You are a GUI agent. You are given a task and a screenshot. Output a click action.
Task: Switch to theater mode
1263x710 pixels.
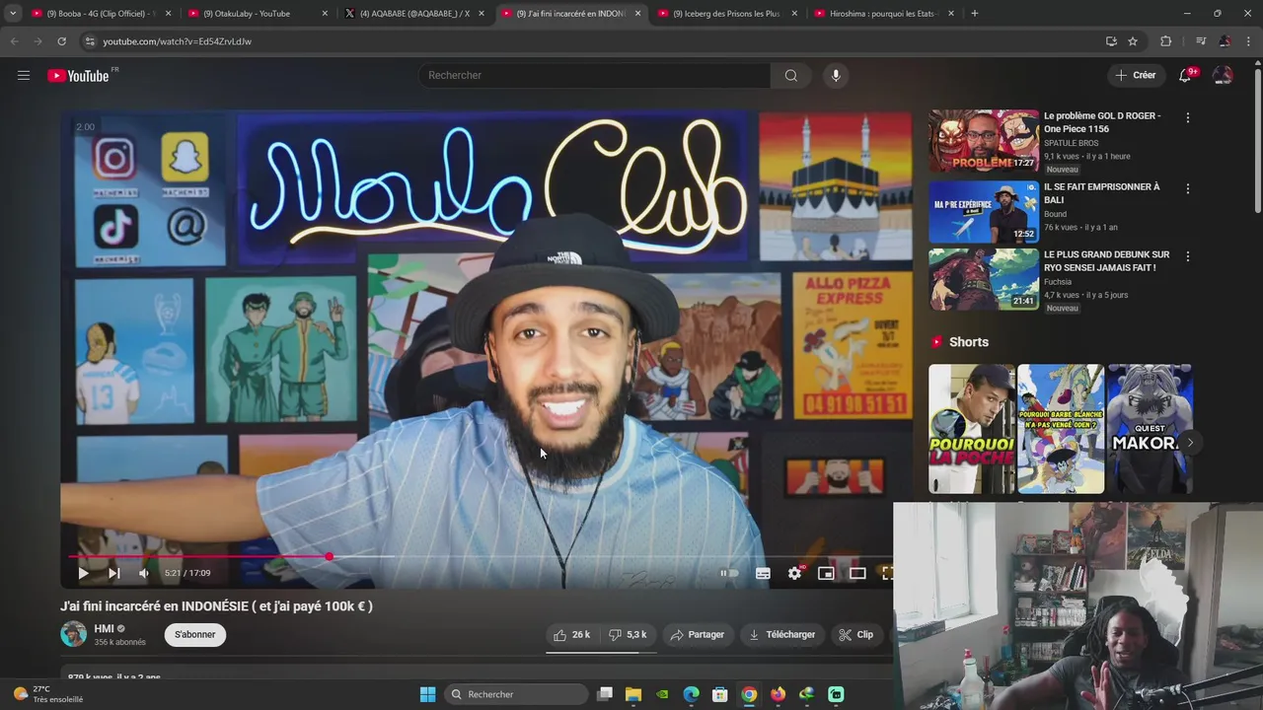coord(857,573)
